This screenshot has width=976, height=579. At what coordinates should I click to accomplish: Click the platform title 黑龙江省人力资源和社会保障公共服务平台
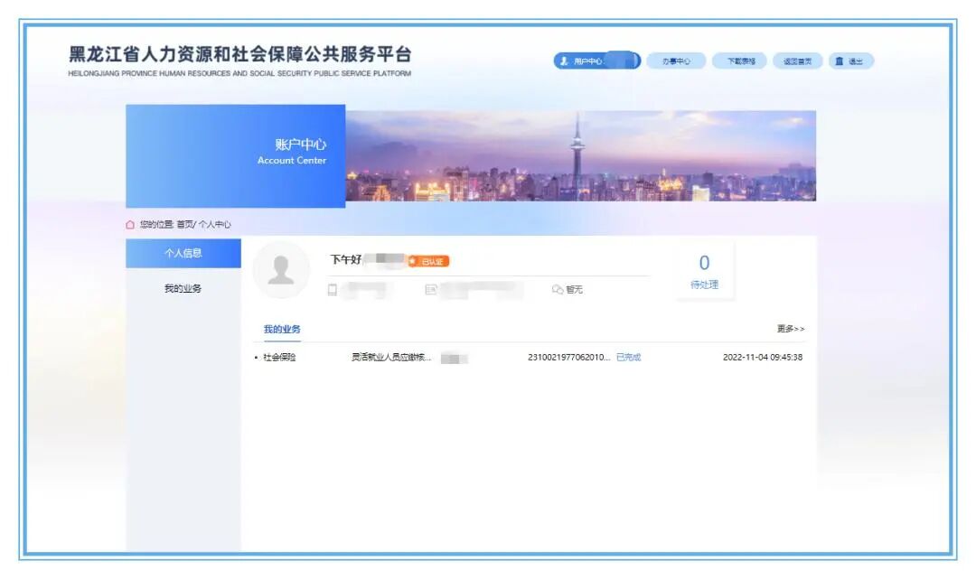click(239, 55)
